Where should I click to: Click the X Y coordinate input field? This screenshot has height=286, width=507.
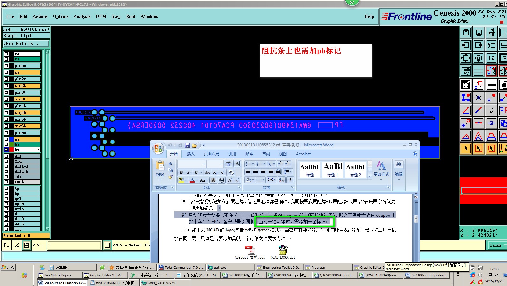[x=74, y=245]
